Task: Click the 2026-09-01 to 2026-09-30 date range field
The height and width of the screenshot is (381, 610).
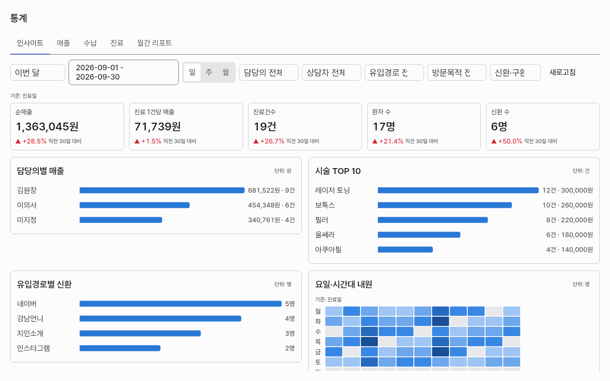Action: click(x=124, y=72)
